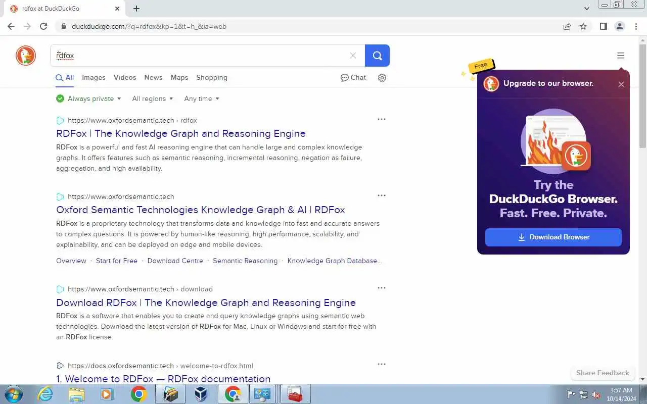Switch to the Images tab
Screen dimensions: 647x404
[x=94, y=77]
